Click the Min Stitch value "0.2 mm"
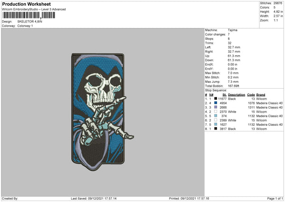Viewport: 285px width, 202px height. click(233, 77)
